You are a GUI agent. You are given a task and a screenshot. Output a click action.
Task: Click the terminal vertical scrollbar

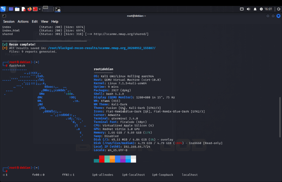[x=280, y=117]
